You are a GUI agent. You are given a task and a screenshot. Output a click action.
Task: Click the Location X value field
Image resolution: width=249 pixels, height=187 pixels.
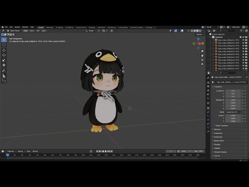pyautogui.click(x=233, y=91)
